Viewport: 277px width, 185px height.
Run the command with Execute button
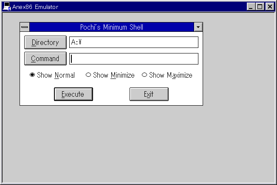click(x=73, y=94)
